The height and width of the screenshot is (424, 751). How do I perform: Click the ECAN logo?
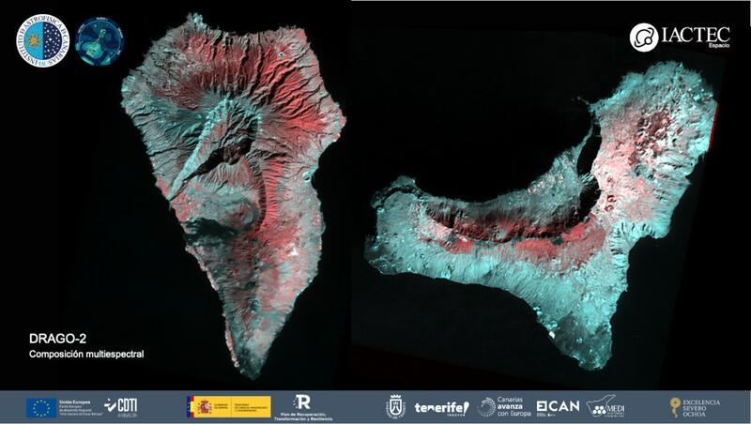point(559,406)
